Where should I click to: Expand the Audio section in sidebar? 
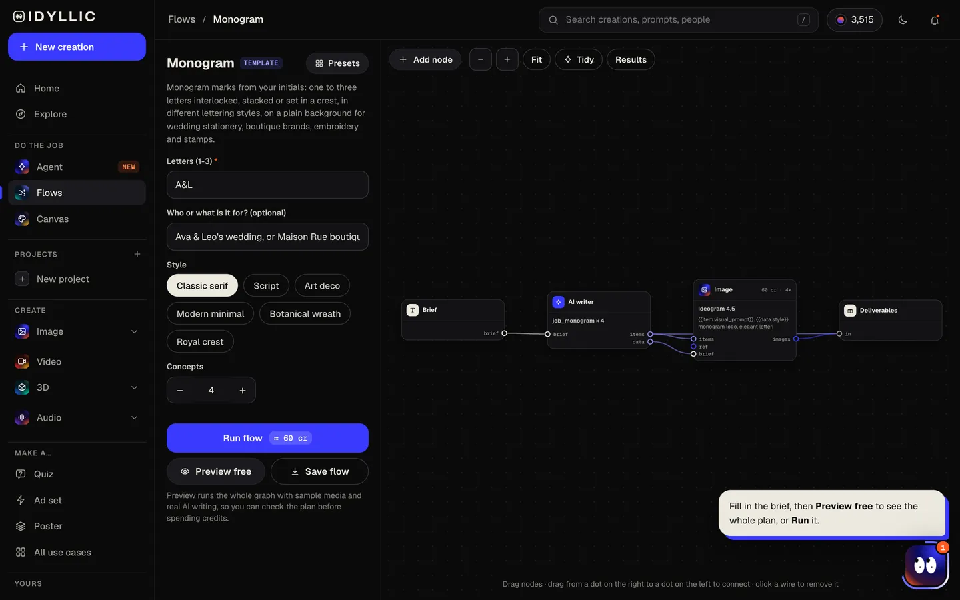pos(134,417)
